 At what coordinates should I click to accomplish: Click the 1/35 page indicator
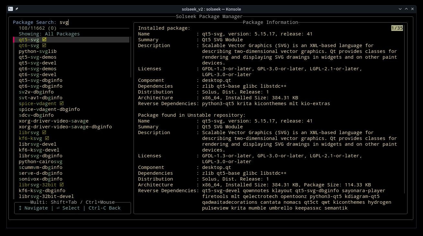[x=397, y=28]
